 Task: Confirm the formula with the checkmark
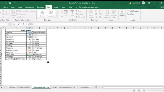[x=19, y=24]
